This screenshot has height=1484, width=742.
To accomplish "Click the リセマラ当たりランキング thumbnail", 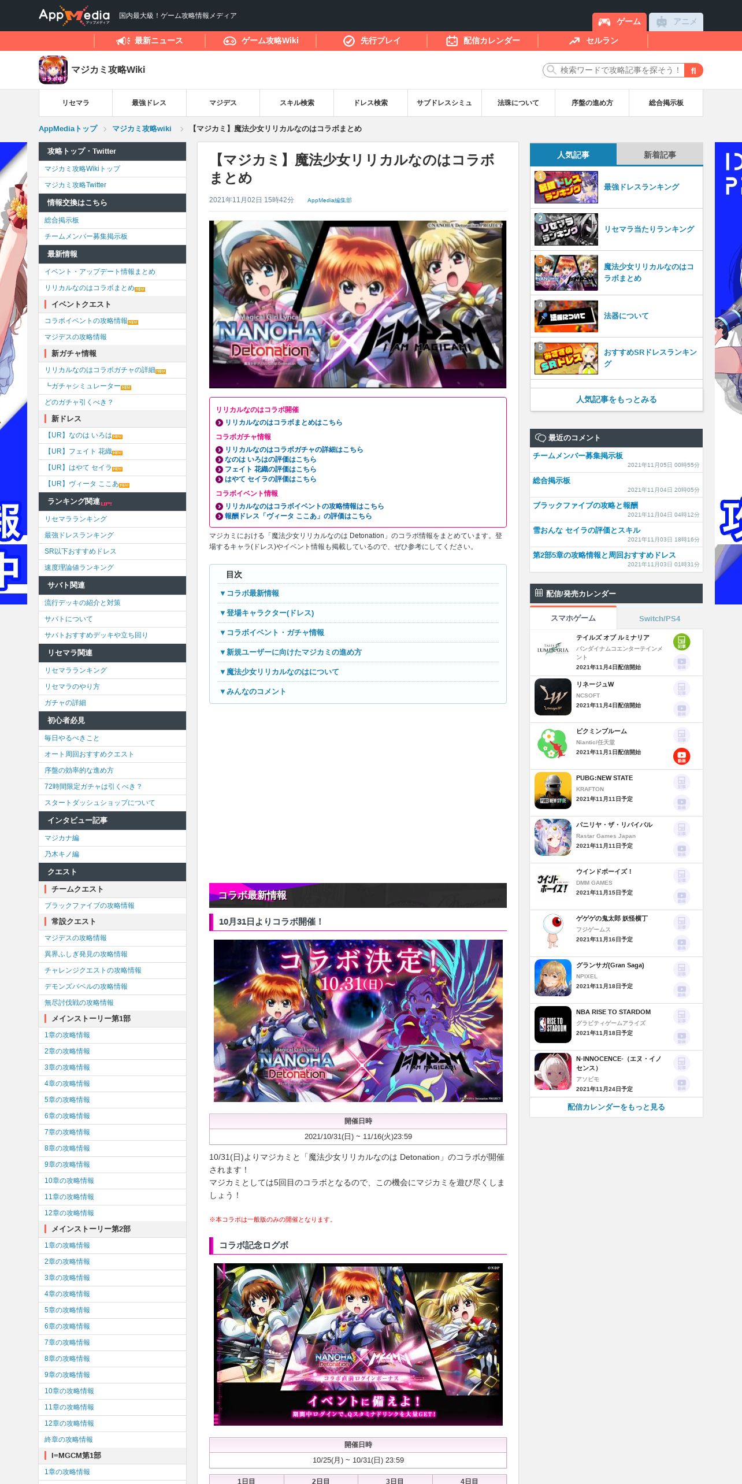I will tap(566, 229).
